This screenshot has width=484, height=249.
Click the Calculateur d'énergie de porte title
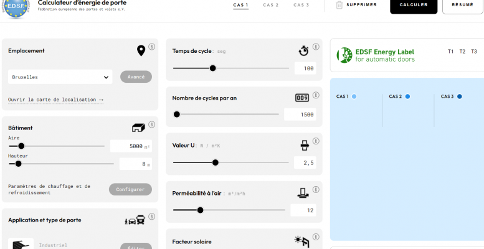pos(82,3)
